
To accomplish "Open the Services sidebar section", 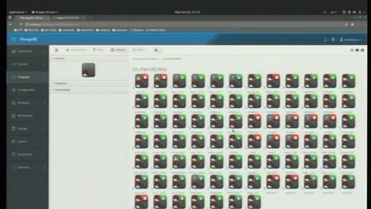I will pos(28,64).
